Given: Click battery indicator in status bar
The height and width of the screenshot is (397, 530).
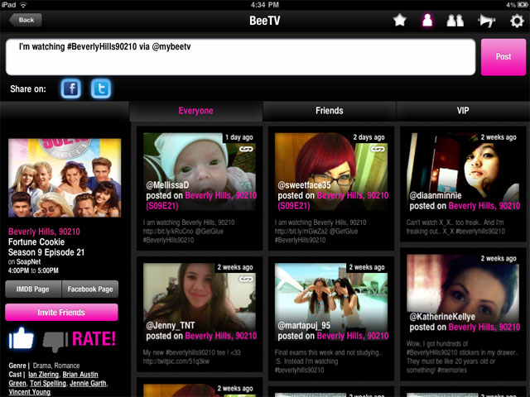Looking at the screenshot, I should coord(522,5).
